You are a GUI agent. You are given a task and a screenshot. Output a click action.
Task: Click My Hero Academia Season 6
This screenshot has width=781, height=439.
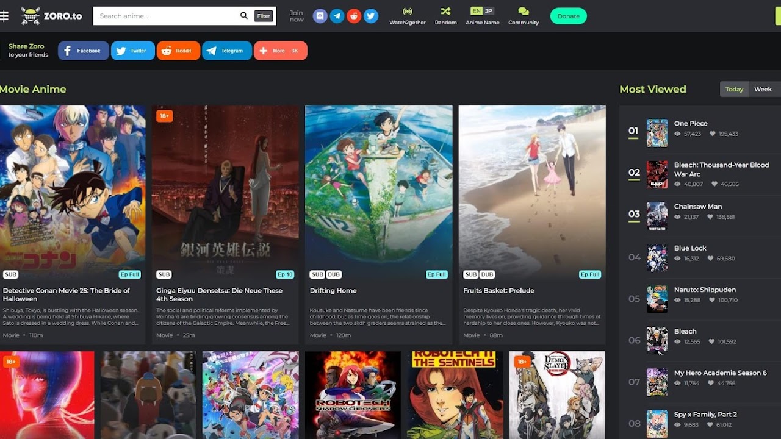pos(721,373)
